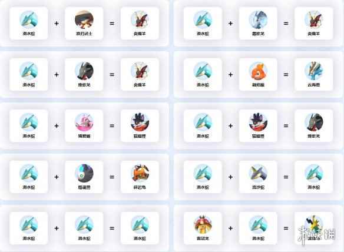Select the dark fox parent card in right column
The image size is (344, 252).
tap(258, 125)
